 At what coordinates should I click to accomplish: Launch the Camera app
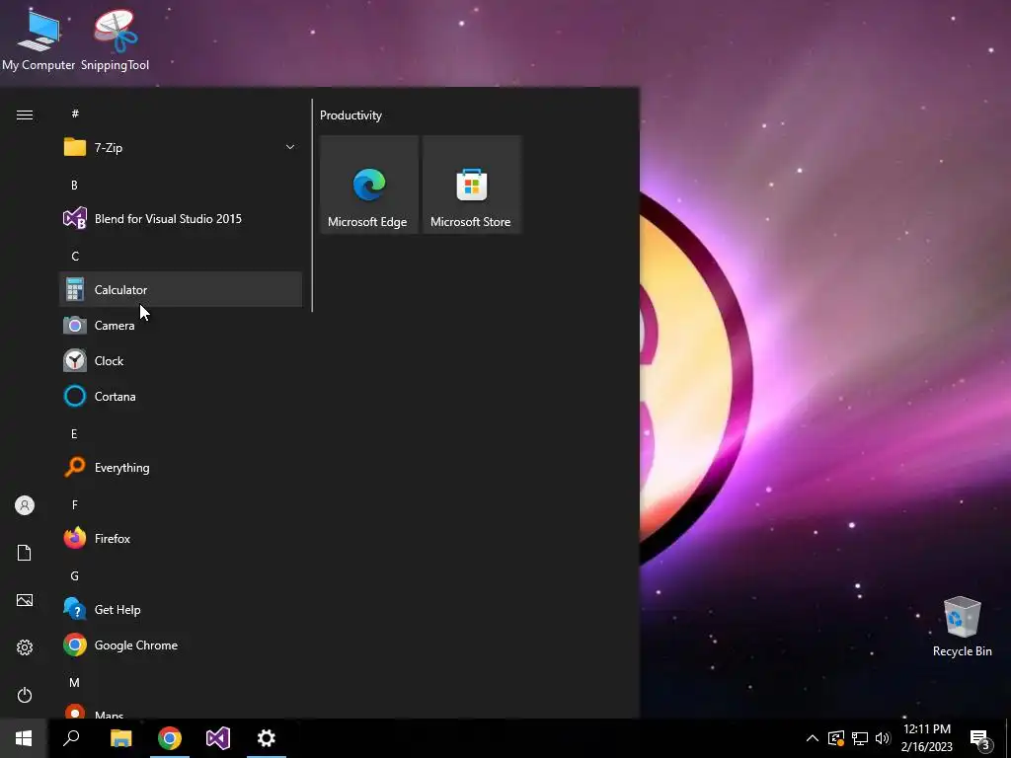[181, 325]
